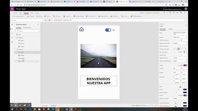Viewport: 198px width, 111px height.
Task: Toggle the Visible Activado switch
Action: coord(185,65)
